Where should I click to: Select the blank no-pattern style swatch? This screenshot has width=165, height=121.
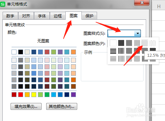[x=113, y=43]
